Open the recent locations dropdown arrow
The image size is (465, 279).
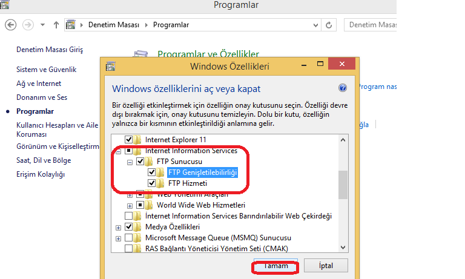[x=43, y=25]
